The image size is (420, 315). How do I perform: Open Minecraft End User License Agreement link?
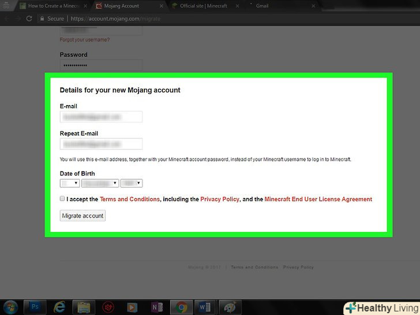pos(318,199)
